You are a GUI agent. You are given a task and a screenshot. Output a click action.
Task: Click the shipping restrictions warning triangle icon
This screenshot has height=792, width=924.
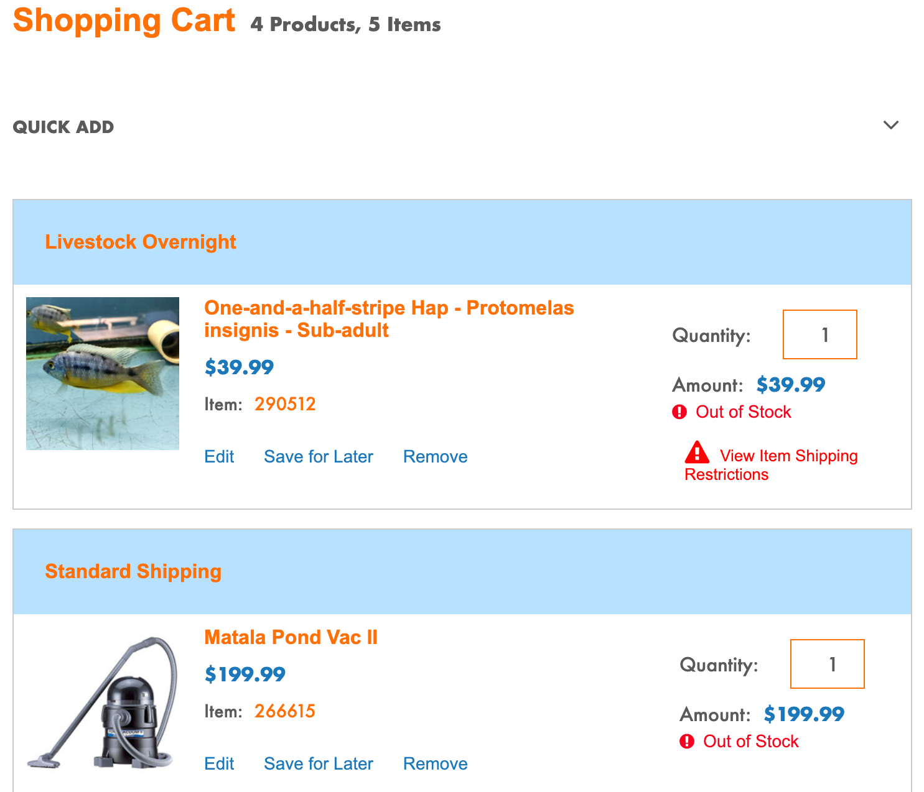pyautogui.click(x=697, y=453)
